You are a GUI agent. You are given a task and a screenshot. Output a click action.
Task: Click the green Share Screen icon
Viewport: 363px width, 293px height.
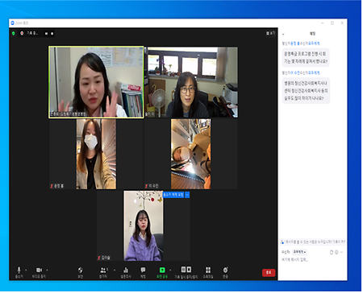click(x=162, y=270)
